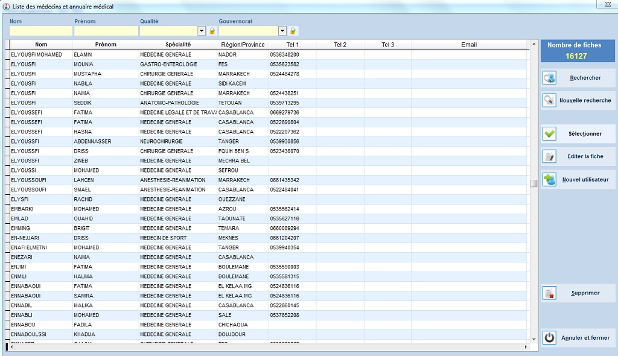Click the Editer la fiche notepad icon
Image resolution: width=618 pixels, height=356 pixels.
click(x=549, y=157)
